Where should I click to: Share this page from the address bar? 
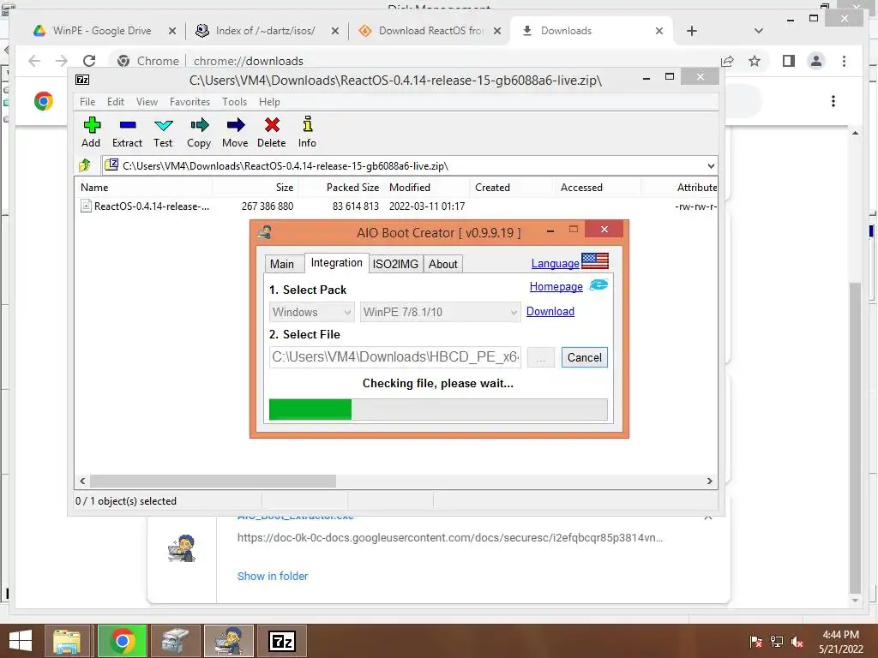click(x=727, y=61)
